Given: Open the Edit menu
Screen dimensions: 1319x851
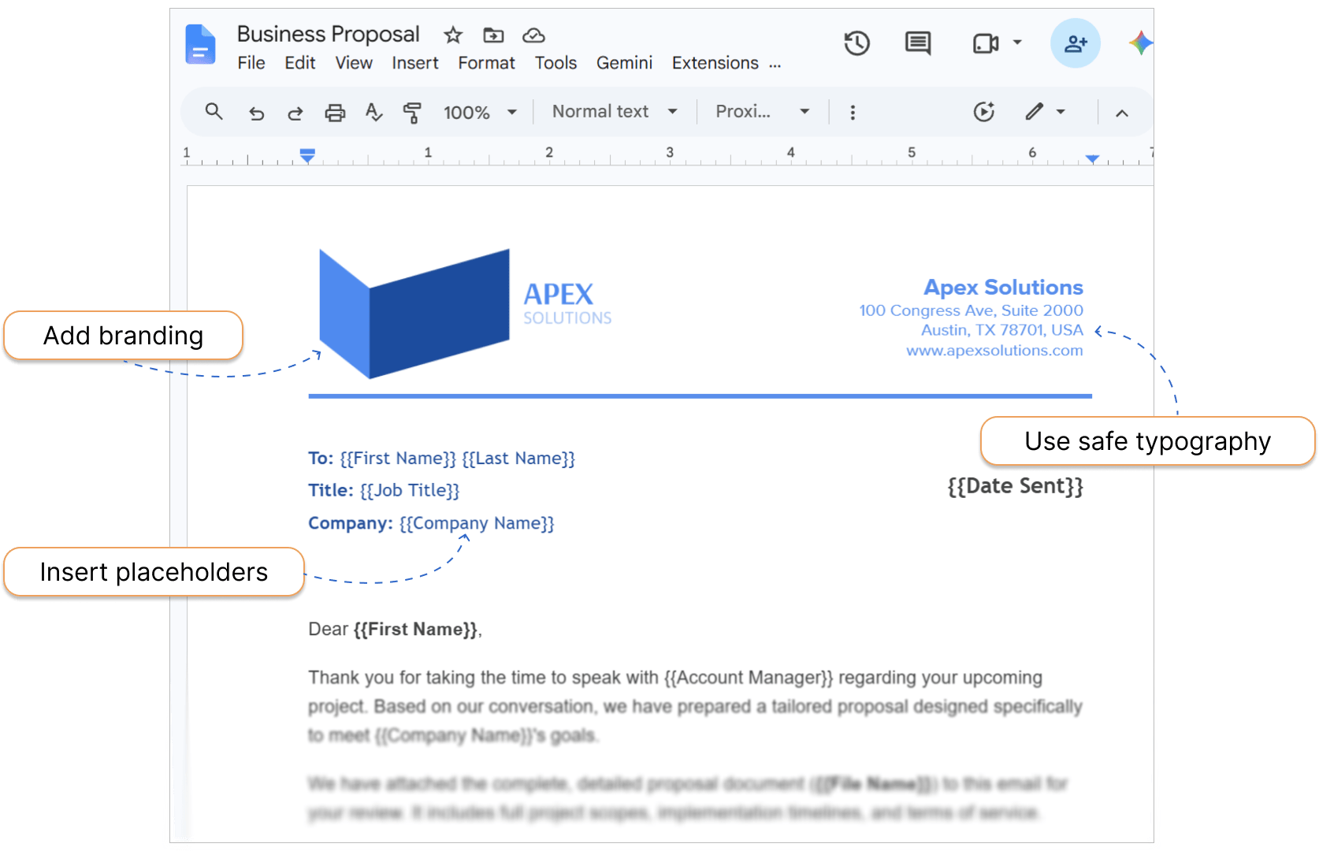Looking at the screenshot, I should click(300, 63).
